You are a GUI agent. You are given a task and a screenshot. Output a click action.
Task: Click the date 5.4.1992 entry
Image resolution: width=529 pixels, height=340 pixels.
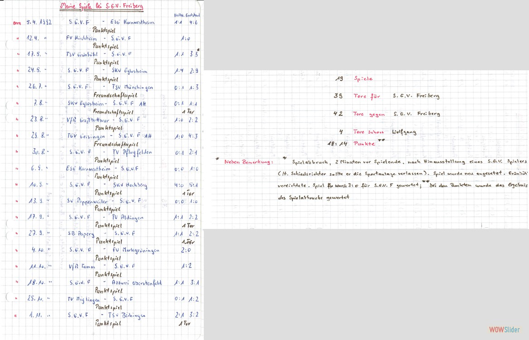(39, 22)
